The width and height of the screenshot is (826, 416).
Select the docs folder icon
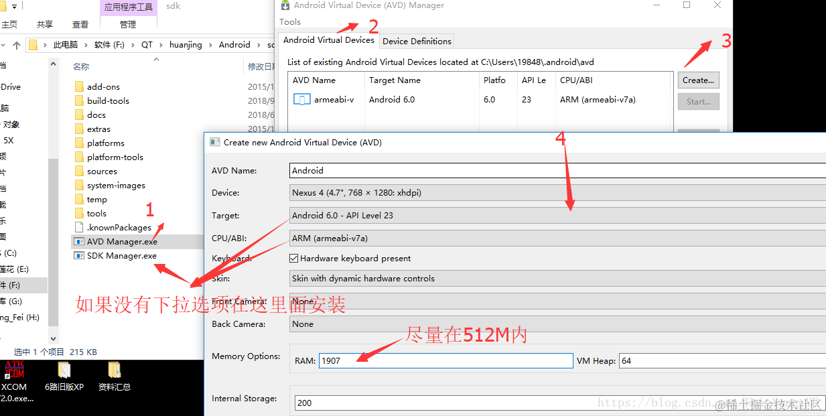pos(78,115)
